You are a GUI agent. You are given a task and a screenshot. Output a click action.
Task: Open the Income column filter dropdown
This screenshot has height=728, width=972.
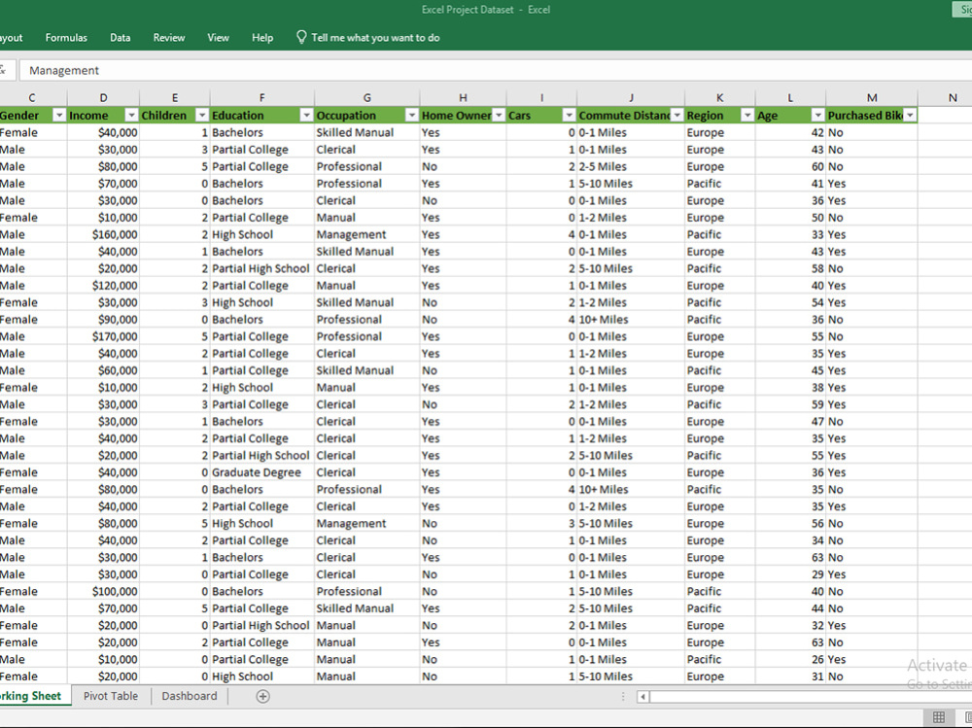131,116
